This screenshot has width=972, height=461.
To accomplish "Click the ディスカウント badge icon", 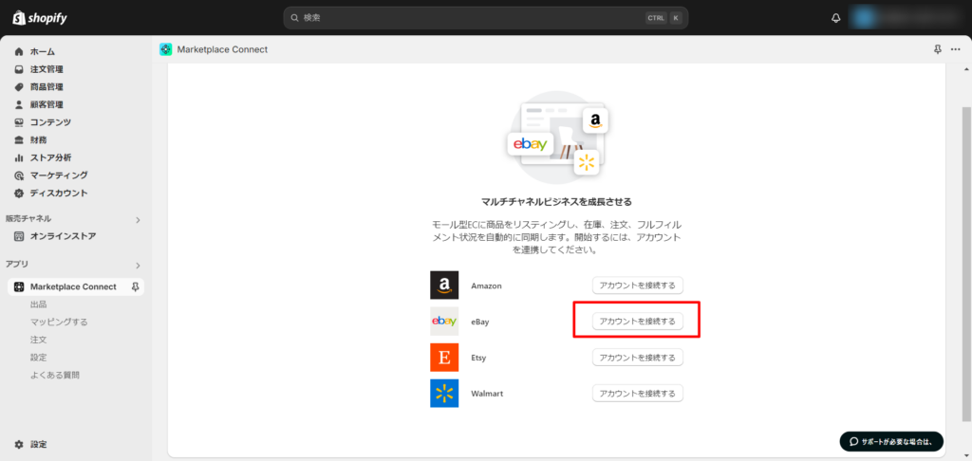I will (x=19, y=193).
